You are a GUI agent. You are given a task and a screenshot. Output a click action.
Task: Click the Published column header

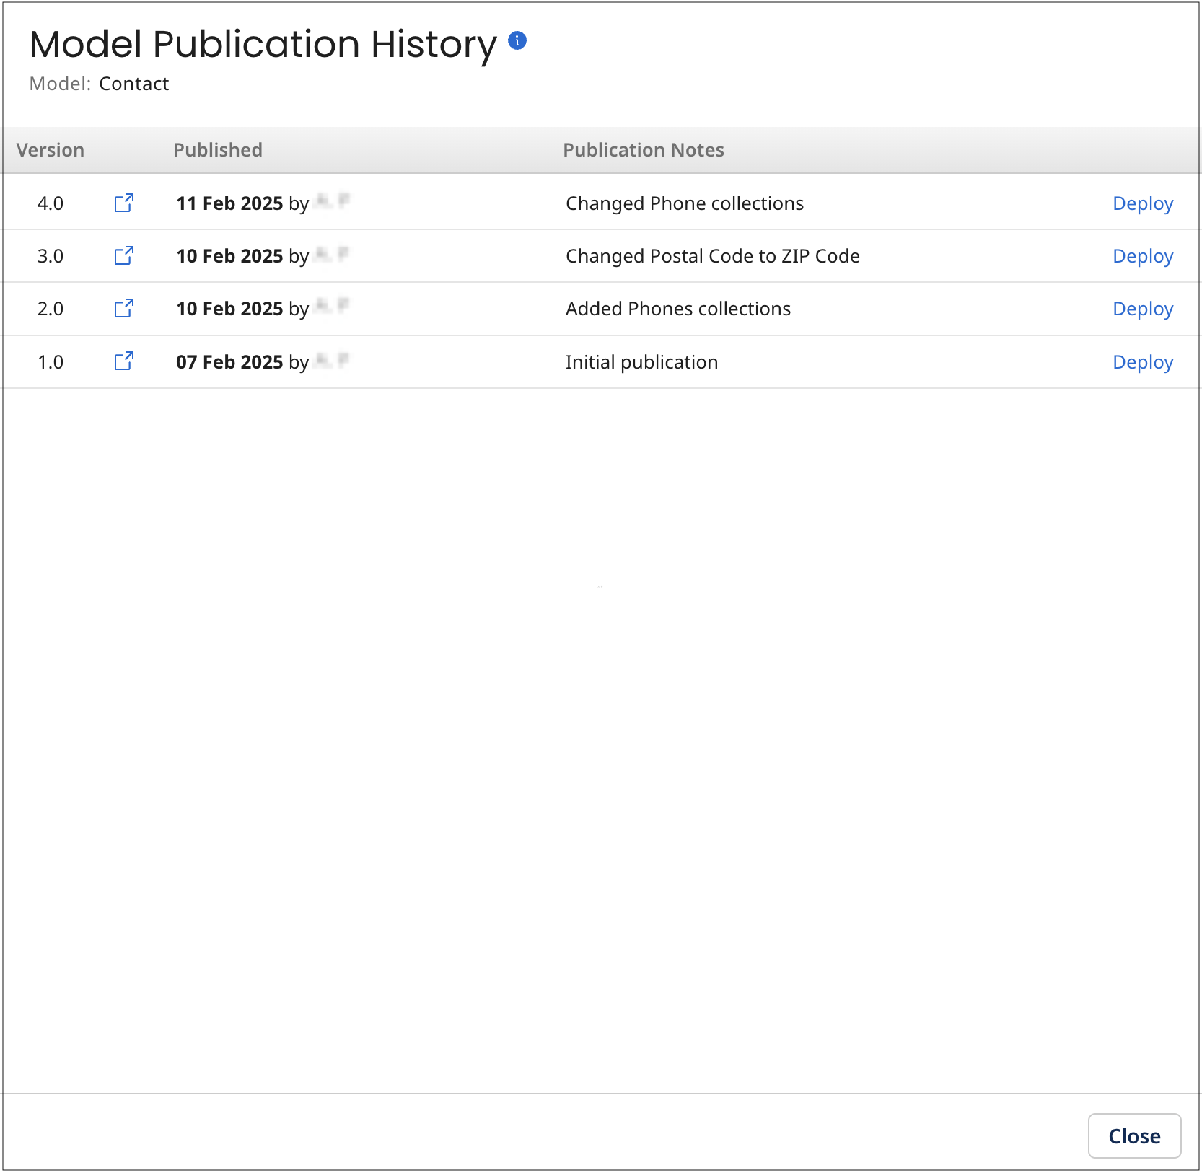(217, 149)
